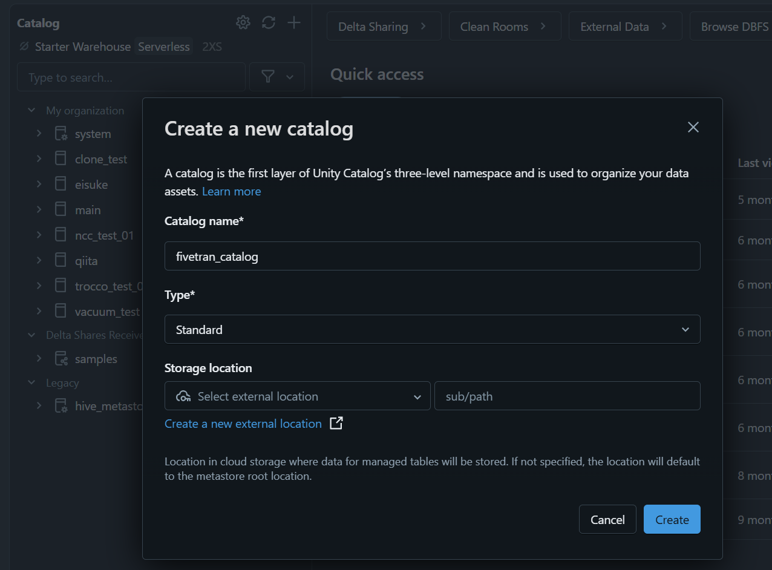Open the Select external location dropdown

[x=297, y=396]
